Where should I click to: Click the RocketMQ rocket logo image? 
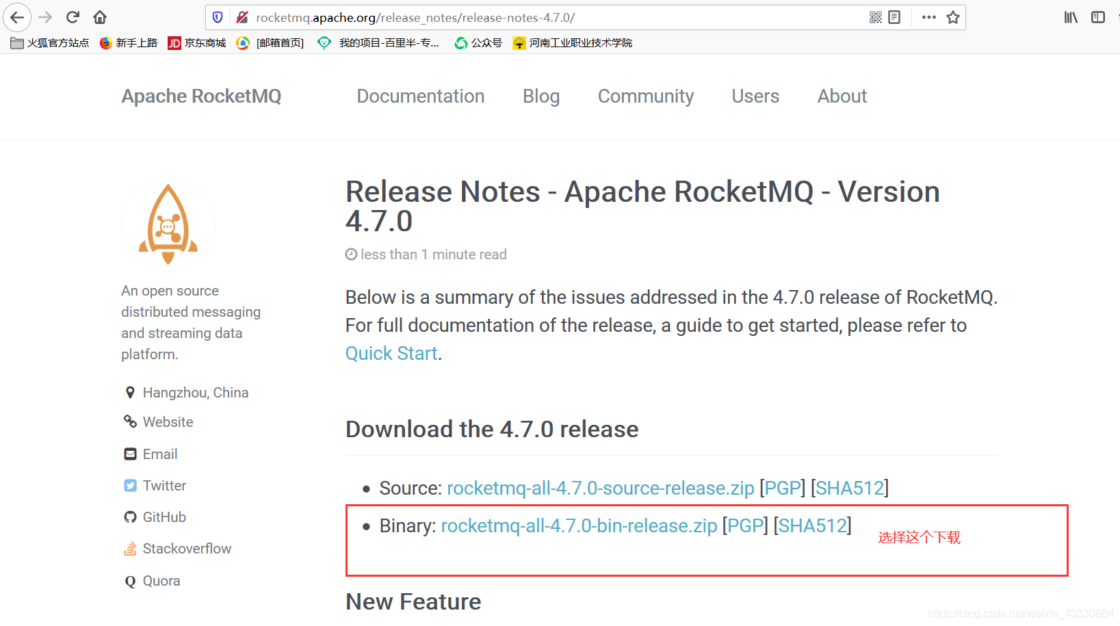168,224
